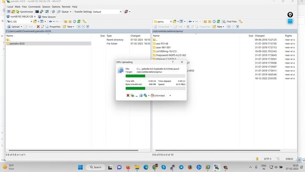
Task: Minimize the upload progress dialog
Action: (137, 96)
